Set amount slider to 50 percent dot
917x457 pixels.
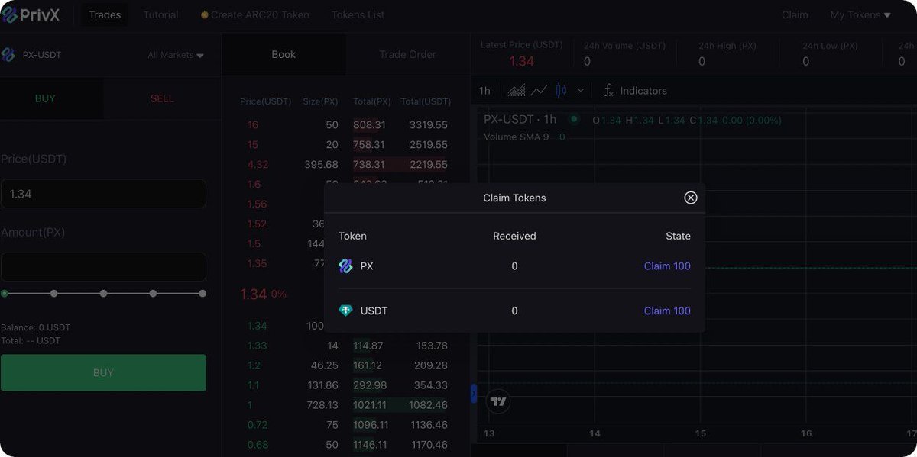(x=103, y=293)
